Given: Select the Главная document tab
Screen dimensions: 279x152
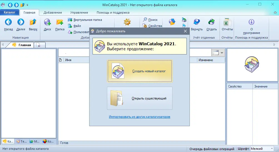Looking at the screenshot, I should [22, 45].
